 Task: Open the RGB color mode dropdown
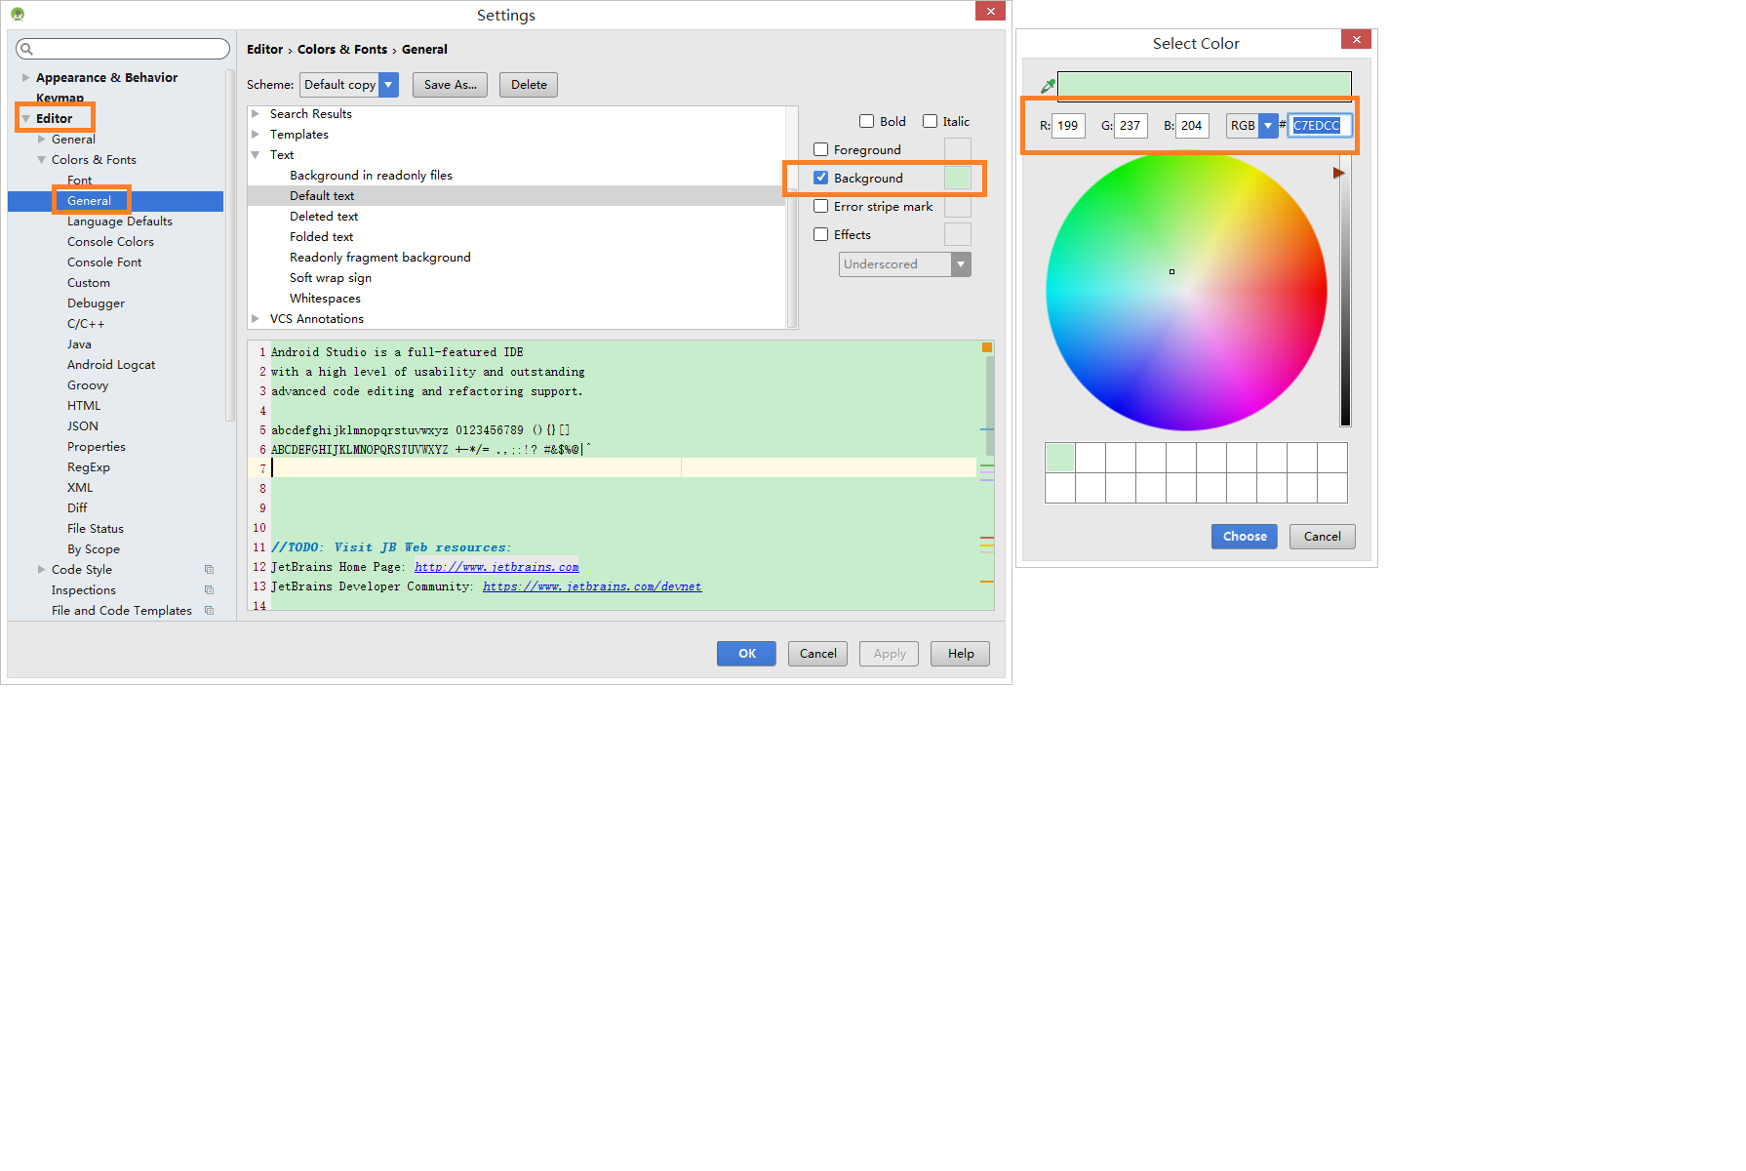(x=1268, y=126)
